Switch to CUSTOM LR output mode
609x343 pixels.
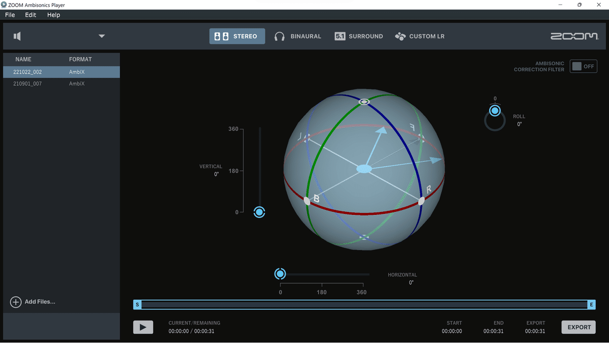coord(420,36)
